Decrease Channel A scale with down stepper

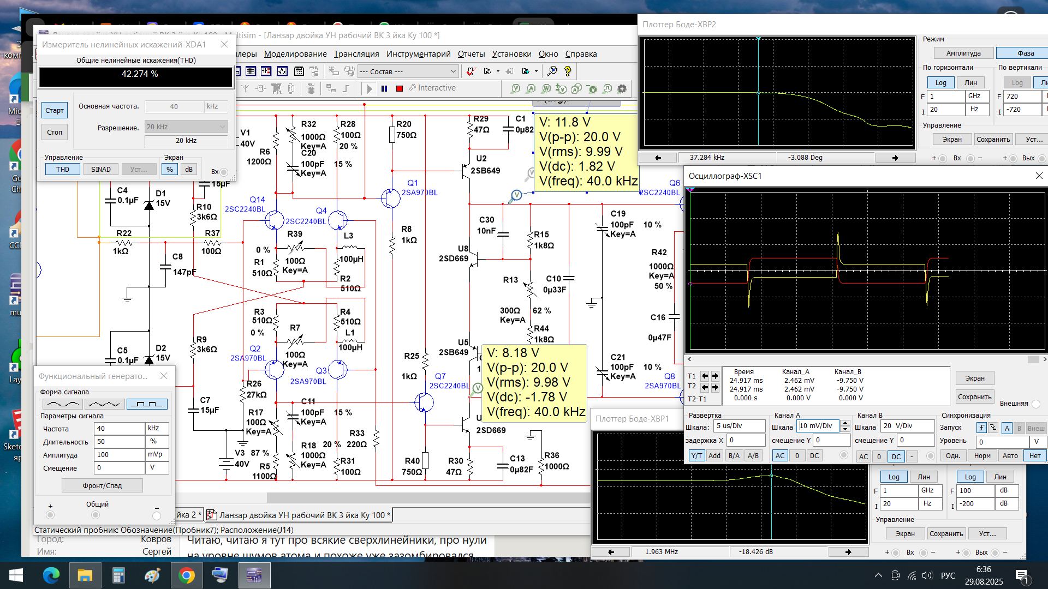point(845,429)
